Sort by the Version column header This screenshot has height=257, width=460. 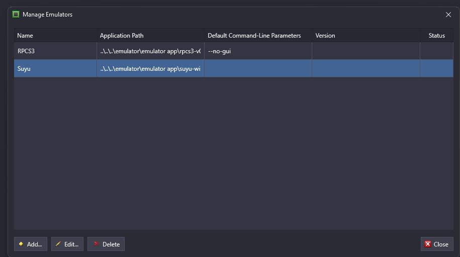[x=365, y=36]
